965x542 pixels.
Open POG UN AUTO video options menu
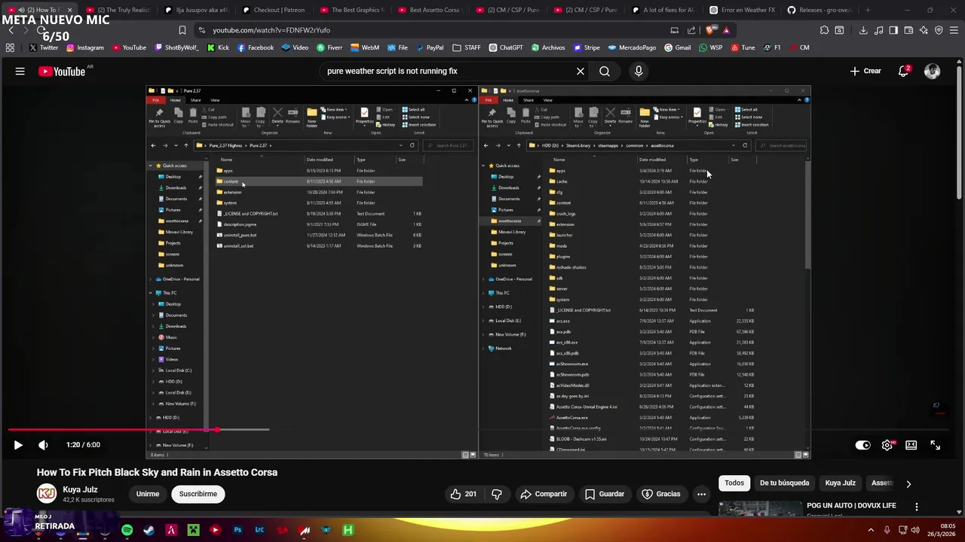(x=917, y=507)
